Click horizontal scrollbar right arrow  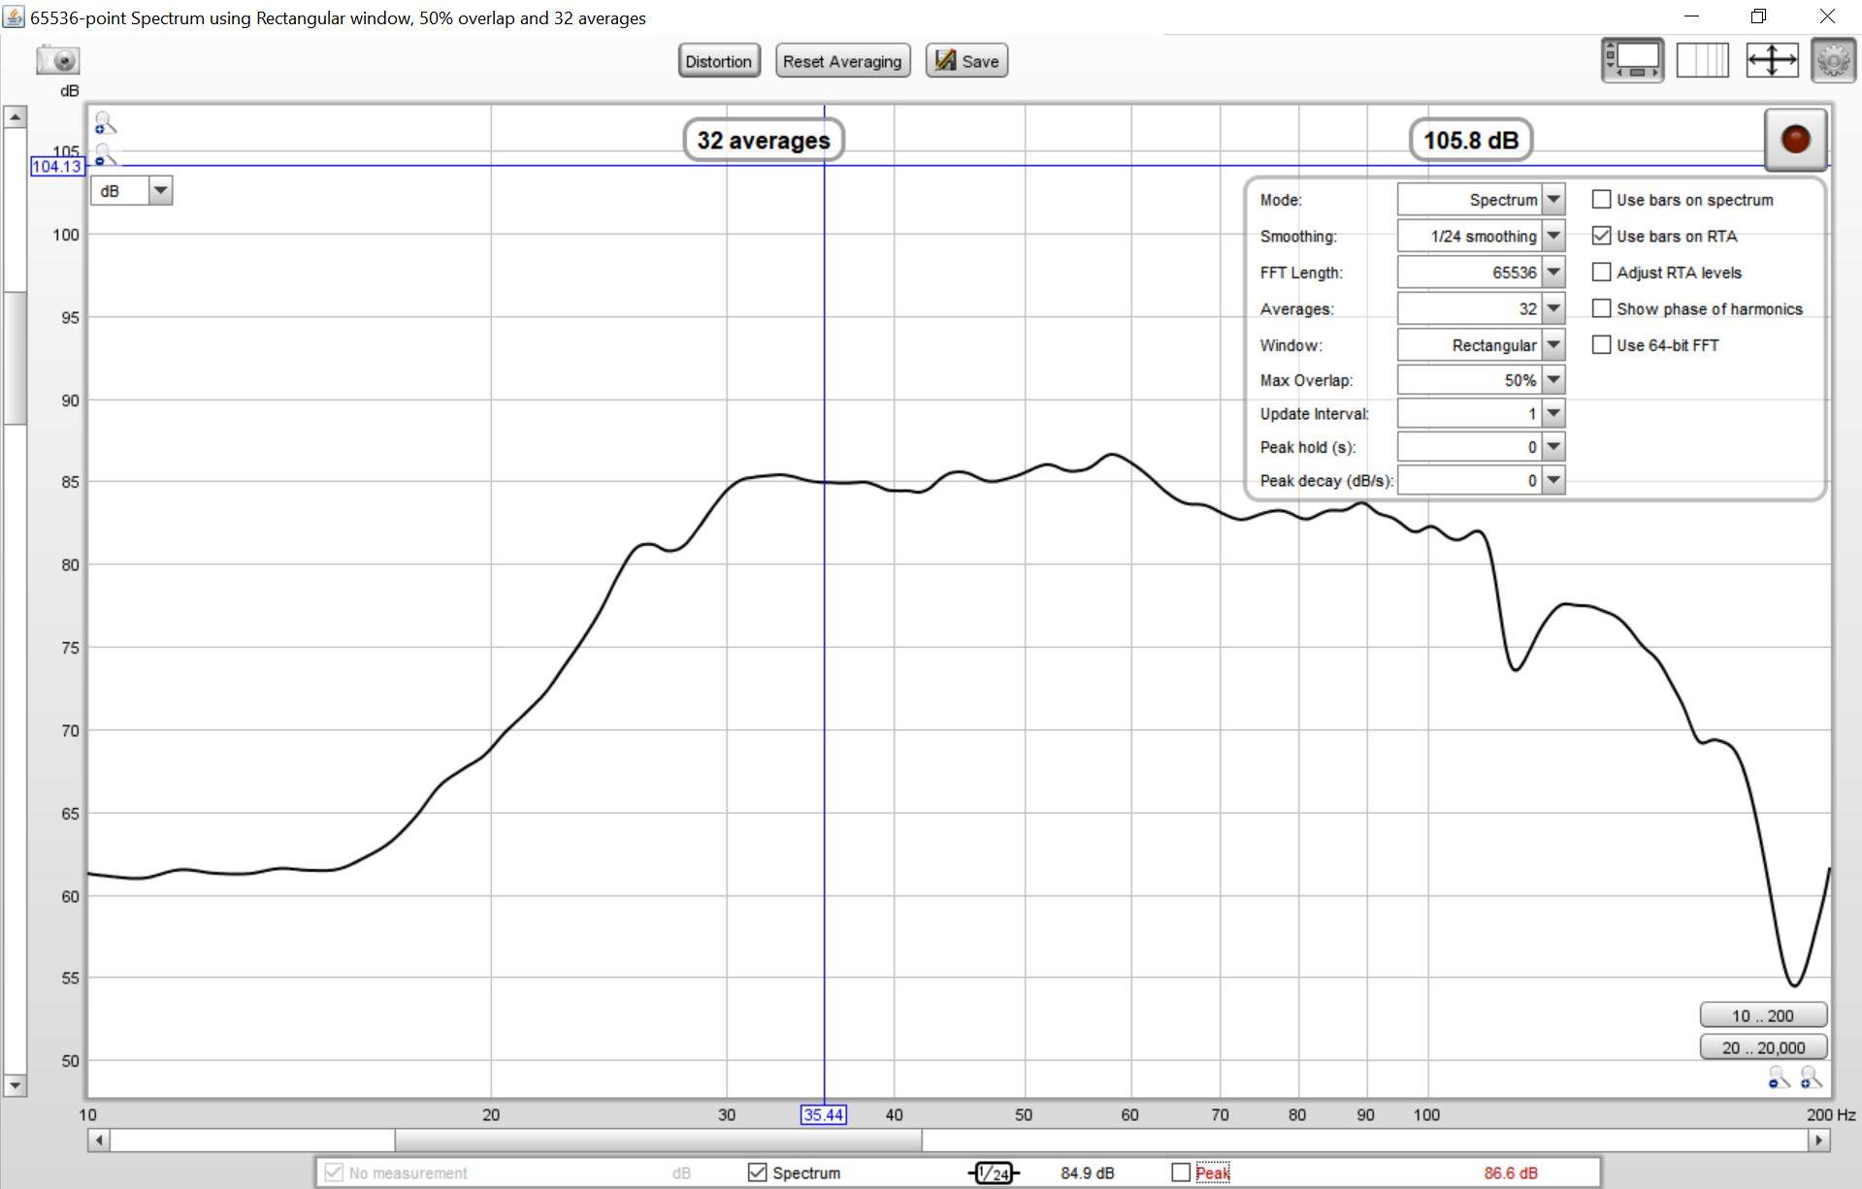click(1819, 1141)
